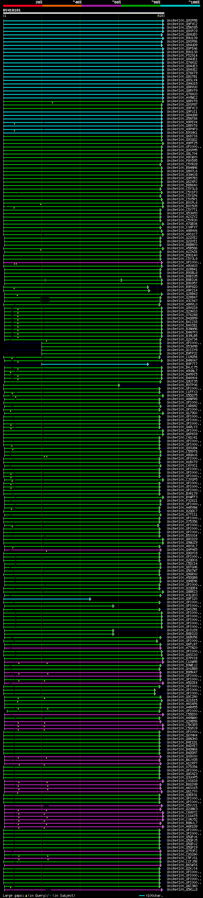This screenshot has width=203, height=898.
Task: Click the red 20% identity legend bar
Action: tap(23, 6)
